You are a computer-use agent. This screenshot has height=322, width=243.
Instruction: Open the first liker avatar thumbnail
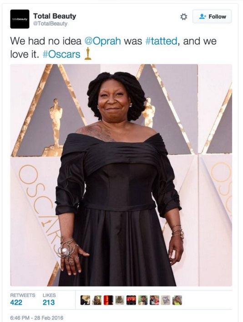[85, 300]
